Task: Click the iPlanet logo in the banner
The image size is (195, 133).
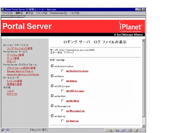Action: tap(130, 26)
